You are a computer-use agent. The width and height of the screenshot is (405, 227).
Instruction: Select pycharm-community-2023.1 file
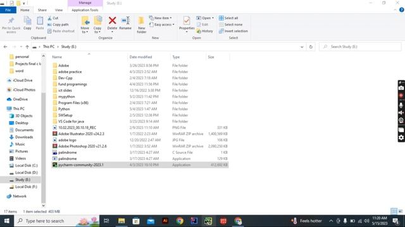pyautogui.click(x=140, y=165)
